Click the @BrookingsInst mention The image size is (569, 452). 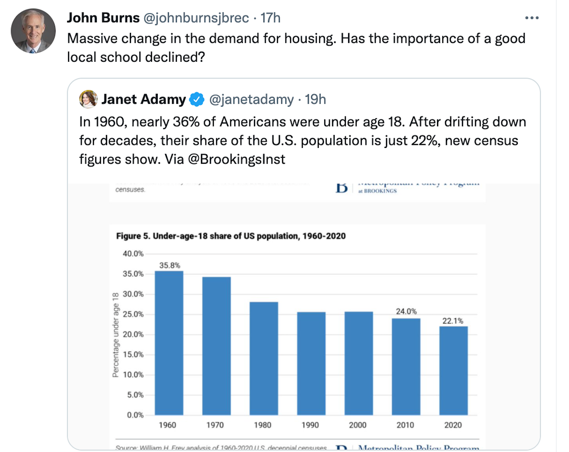click(x=236, y=159)
